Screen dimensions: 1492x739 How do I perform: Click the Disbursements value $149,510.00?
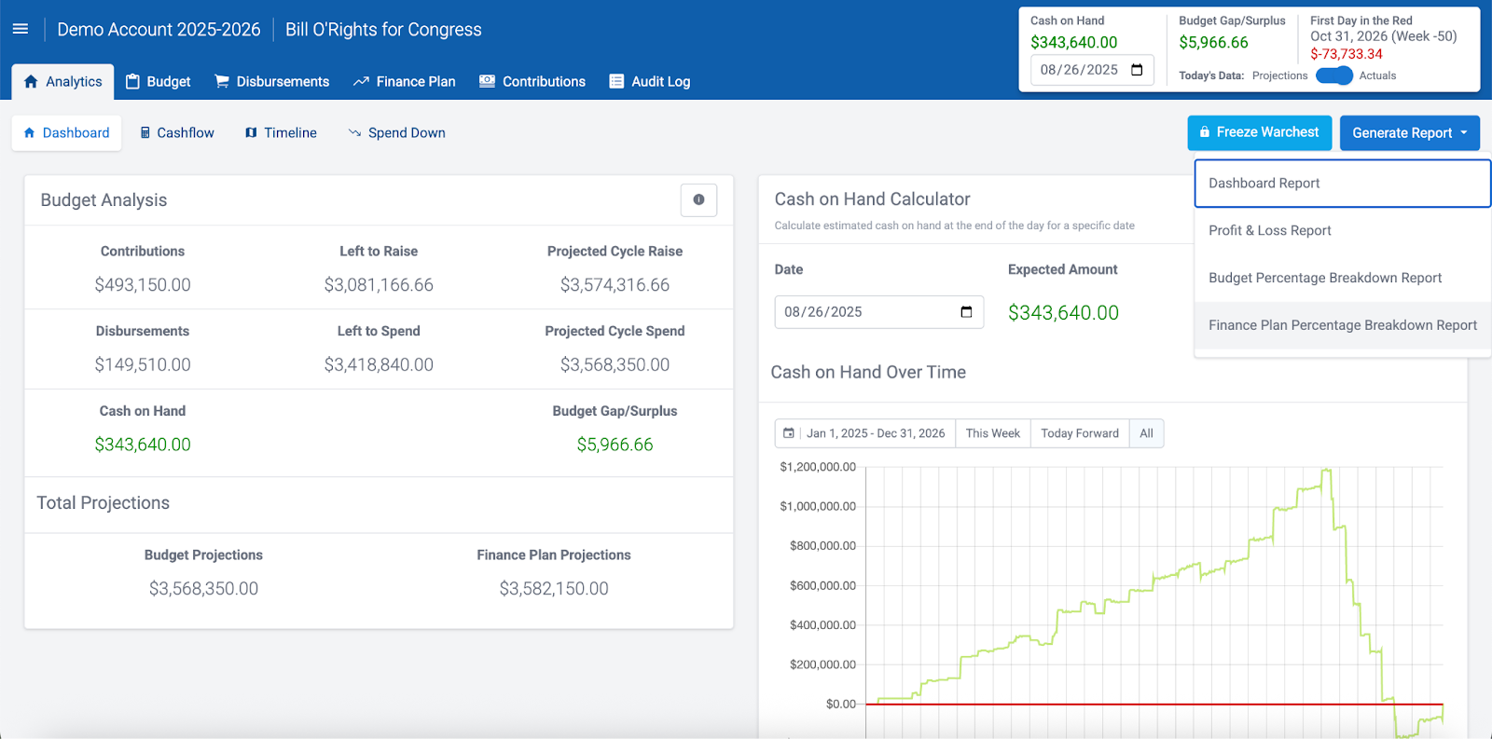[143, 365]
